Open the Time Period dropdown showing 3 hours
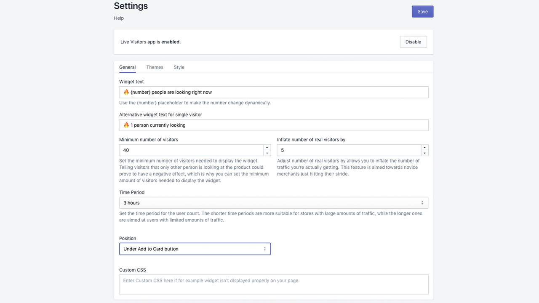 (x=273, y=202)
